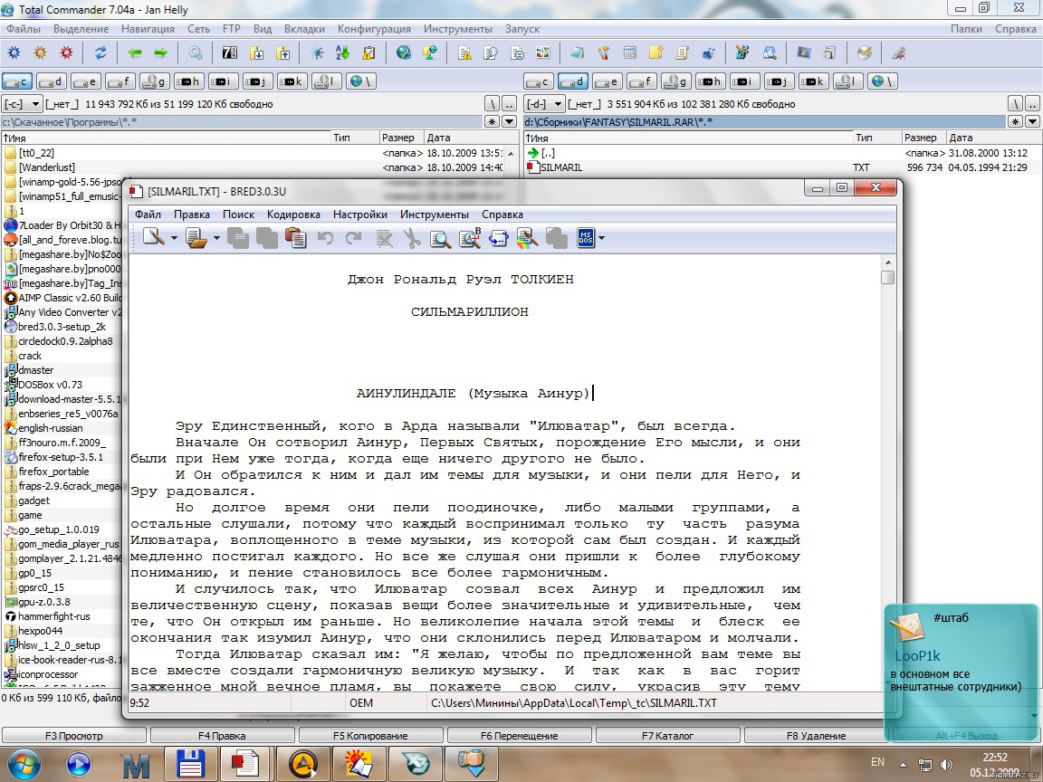Screen dimensions: 1043x782
Task: Click the Open file icon in BRED
Action: [x=196, y=237]
